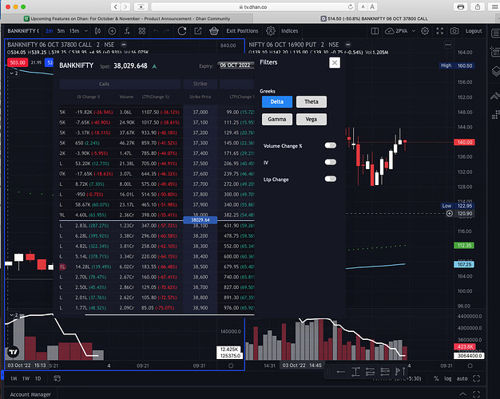Click the BANKNIFTY symbol search field
Screen dimensions: 500x399
pos(23,31)
